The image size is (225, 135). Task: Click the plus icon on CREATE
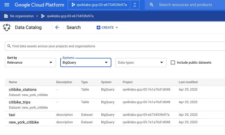pos(99,28)
